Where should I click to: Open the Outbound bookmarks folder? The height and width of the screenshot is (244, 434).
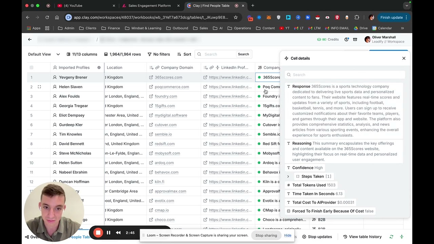coord(177,28)
